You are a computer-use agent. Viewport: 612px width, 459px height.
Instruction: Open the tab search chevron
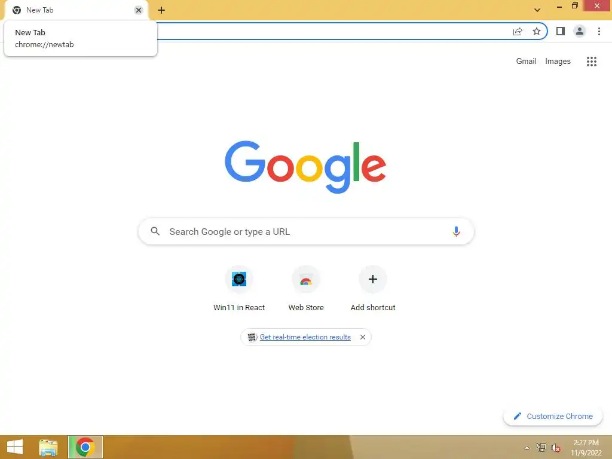point(537,10)
